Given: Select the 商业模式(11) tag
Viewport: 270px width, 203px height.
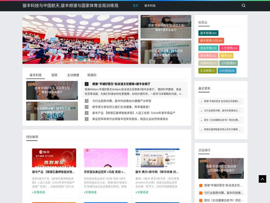Looking at the screenshot, I should [208, 56].
